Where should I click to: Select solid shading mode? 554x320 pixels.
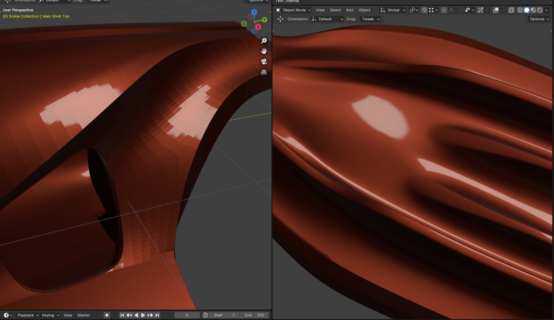click(x=527, y=10)
